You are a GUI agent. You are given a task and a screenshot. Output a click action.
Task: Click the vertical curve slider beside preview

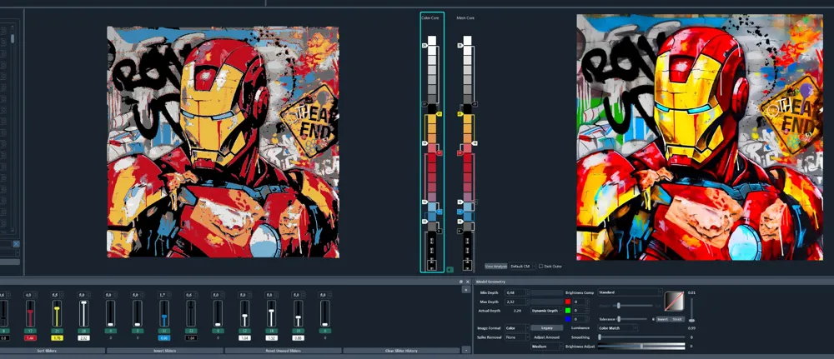click(691, 310)
